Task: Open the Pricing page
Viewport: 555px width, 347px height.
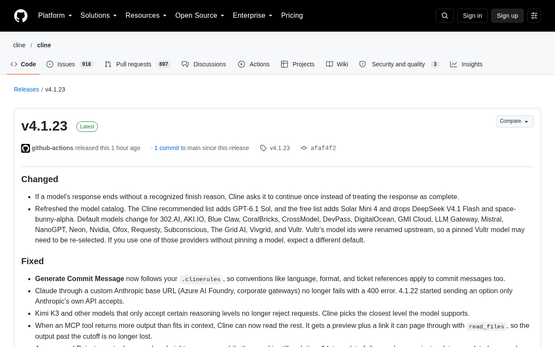Action: [x=292, y=16]
